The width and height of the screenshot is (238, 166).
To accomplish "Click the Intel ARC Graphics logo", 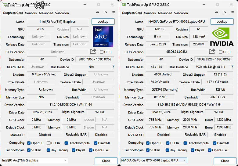I will pyautogui.click(x=103, y=37).
